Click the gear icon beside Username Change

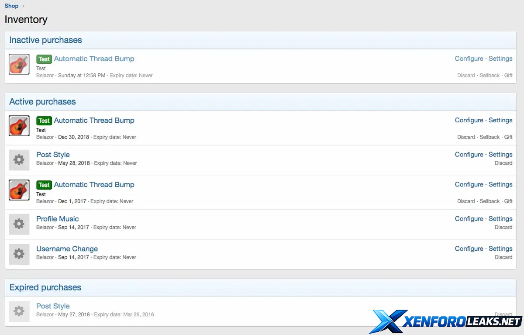19,254
